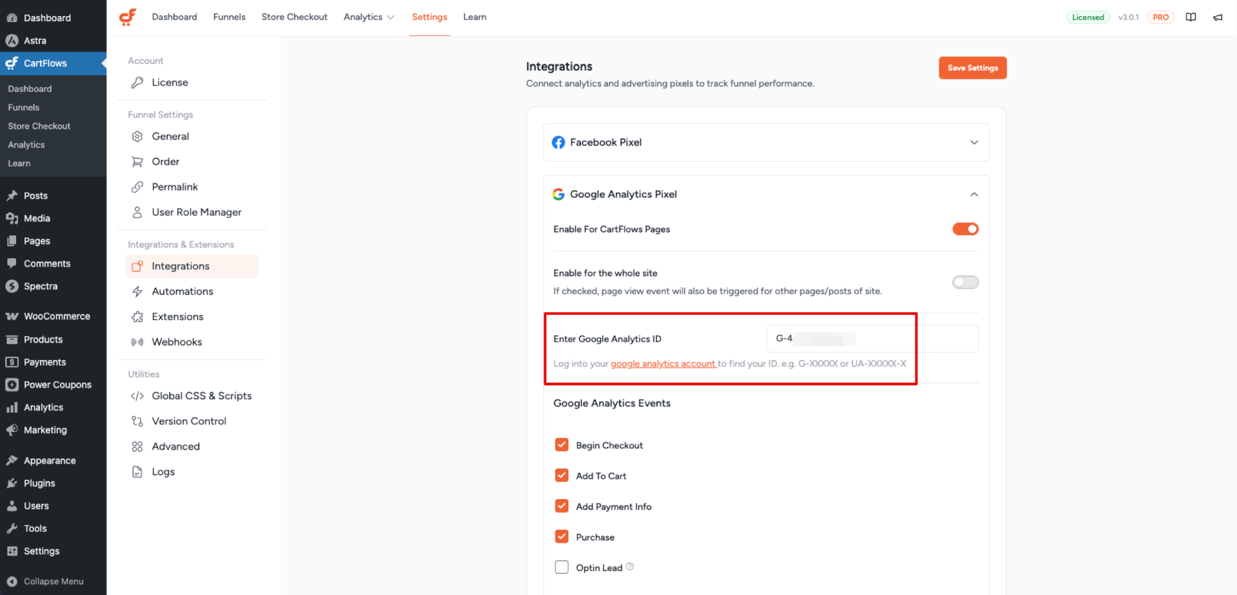Click the Advanced grid icon
The image size is (1237, 595).
(x=137, y=446)
